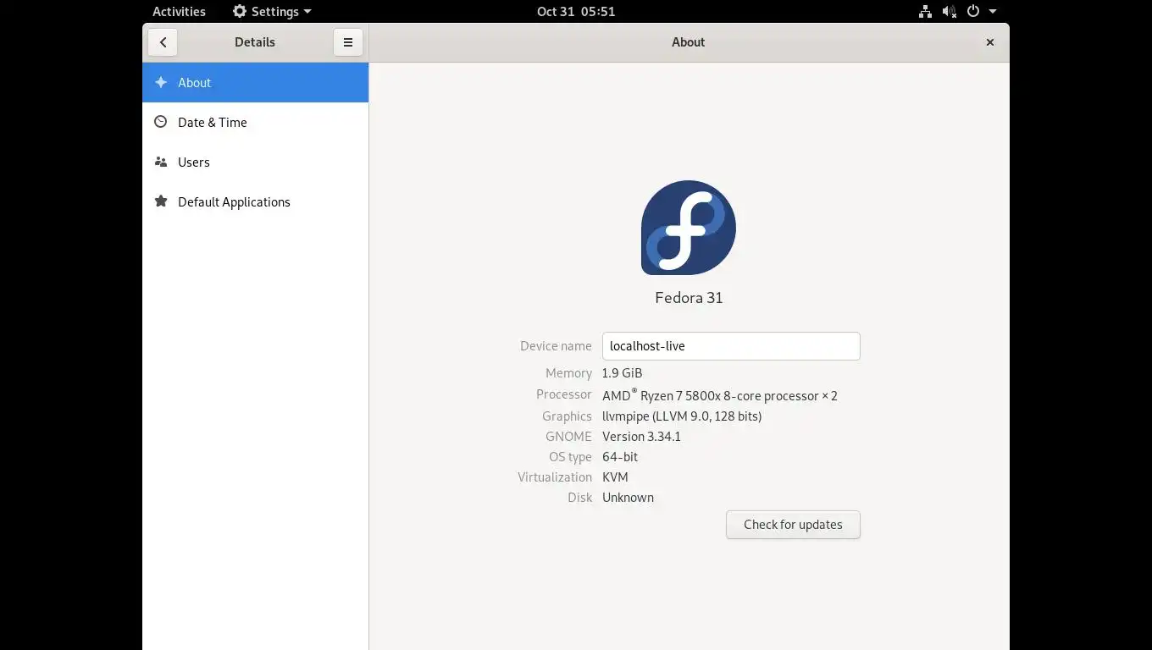Click the Device name label
1152x650 pixels.
(556, 346)
